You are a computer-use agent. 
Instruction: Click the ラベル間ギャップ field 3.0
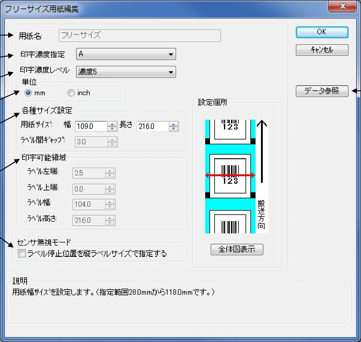click(91, 142)
